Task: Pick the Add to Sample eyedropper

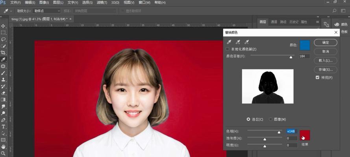Action: pyautogui.click(x=238, y=42)
